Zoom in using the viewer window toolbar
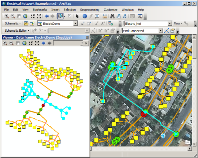198x158 pixels. point(5,43)
